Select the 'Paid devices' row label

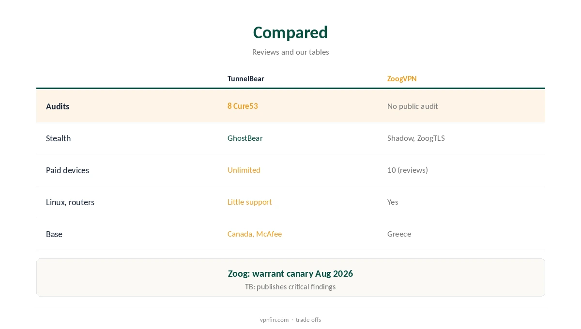(67, 170)
